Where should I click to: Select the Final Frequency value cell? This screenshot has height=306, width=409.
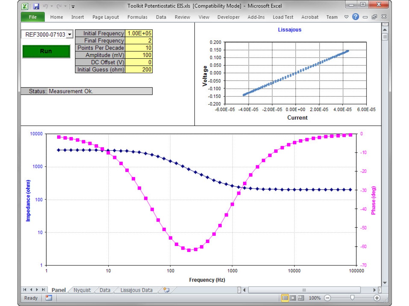click(139, 40)
